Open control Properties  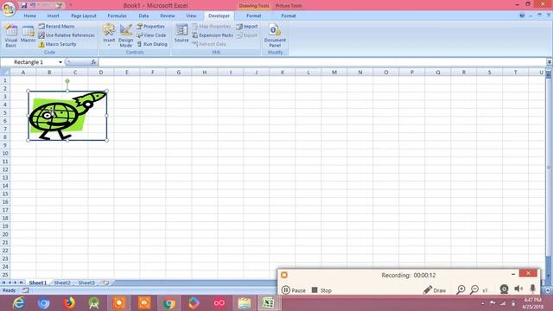150,27
